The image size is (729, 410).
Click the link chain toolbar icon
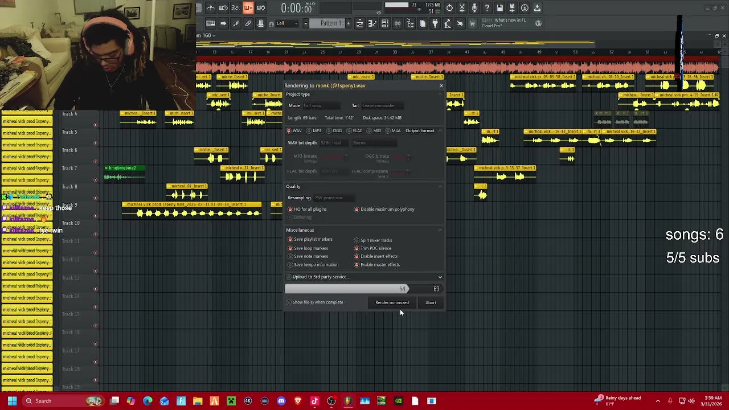pos(248,23)
